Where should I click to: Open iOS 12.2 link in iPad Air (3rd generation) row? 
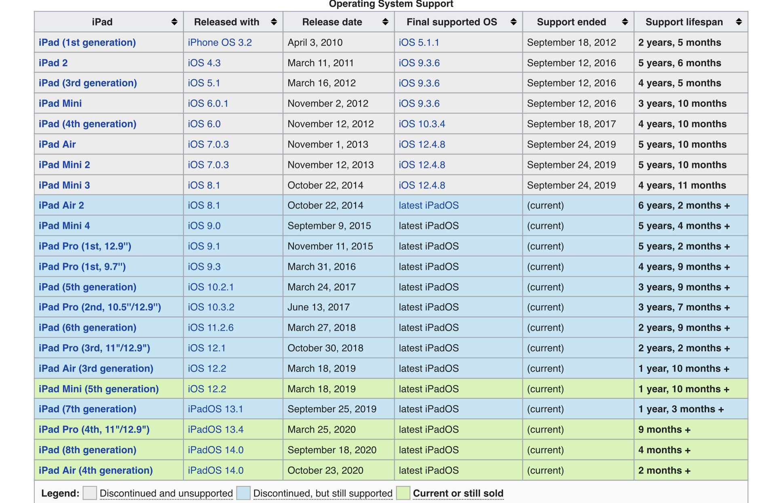tap(207, 368)
